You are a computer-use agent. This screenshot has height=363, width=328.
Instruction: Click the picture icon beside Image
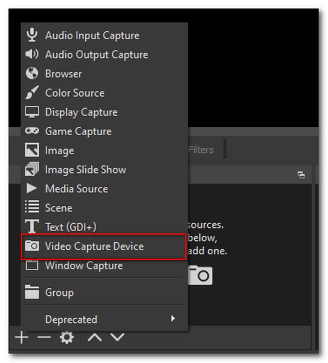coord(32,150)
